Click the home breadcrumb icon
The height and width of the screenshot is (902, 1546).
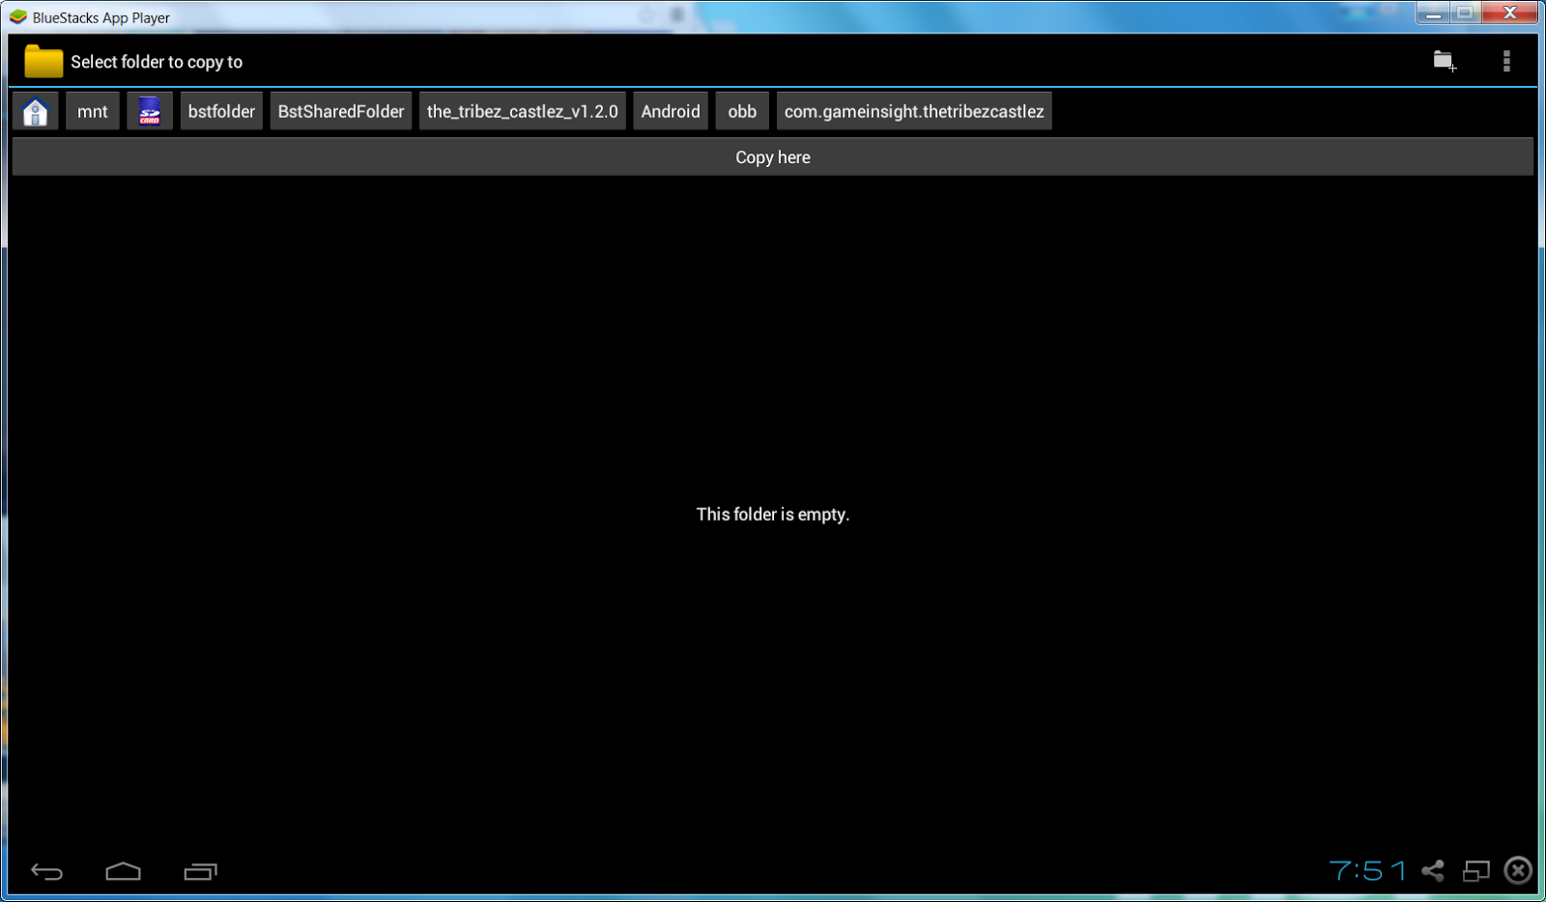[x=36, y=111]
